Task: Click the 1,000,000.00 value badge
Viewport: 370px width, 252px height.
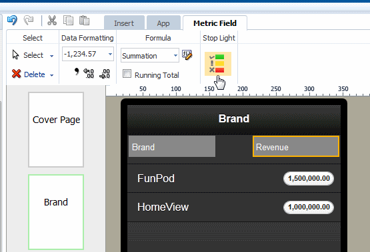Action: pos(309,207)
